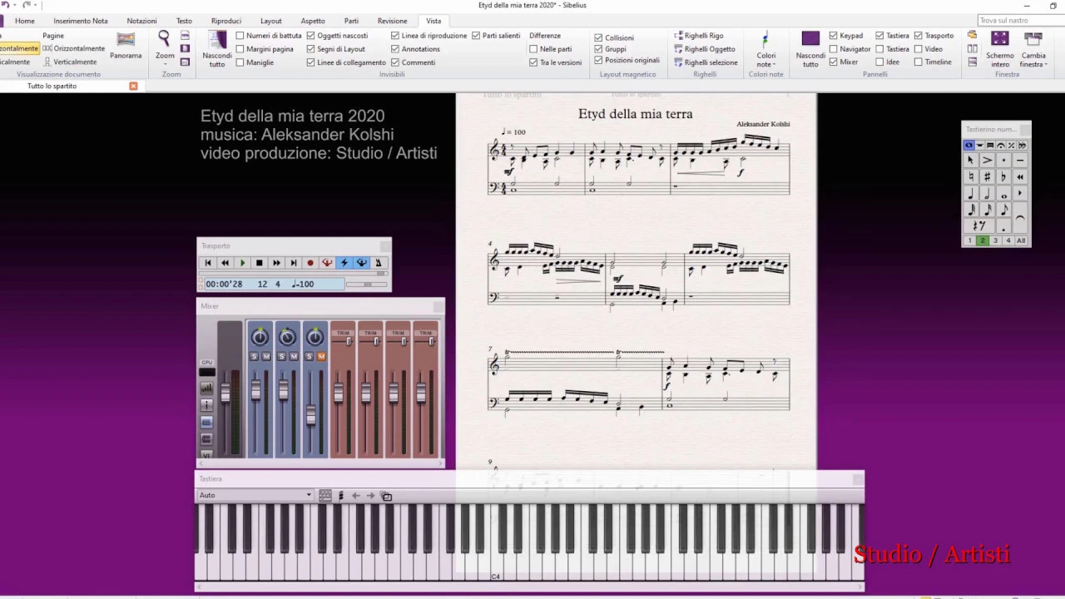Select the tie symbol on keypad

pyautogui.click(x=1020, y=218)
